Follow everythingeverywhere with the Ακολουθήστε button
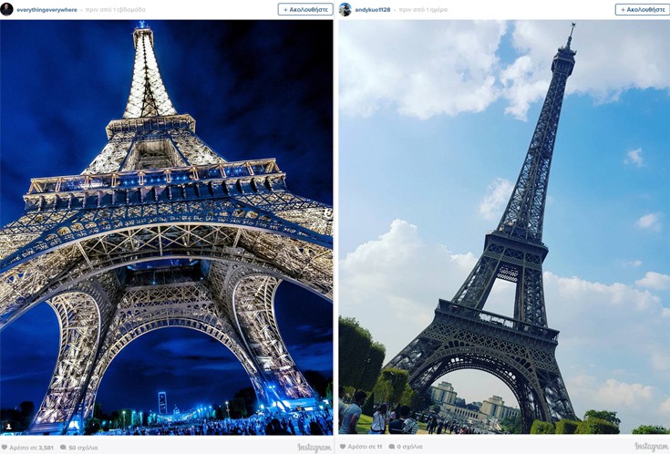 (305, 9)
